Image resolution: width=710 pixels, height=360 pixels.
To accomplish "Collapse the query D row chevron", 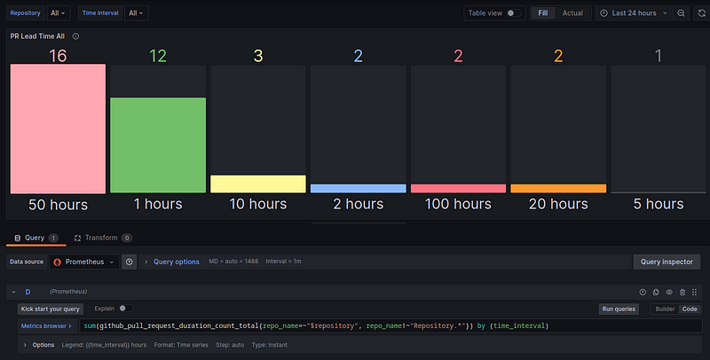I will pyautogui.click(x=13, y=292).
